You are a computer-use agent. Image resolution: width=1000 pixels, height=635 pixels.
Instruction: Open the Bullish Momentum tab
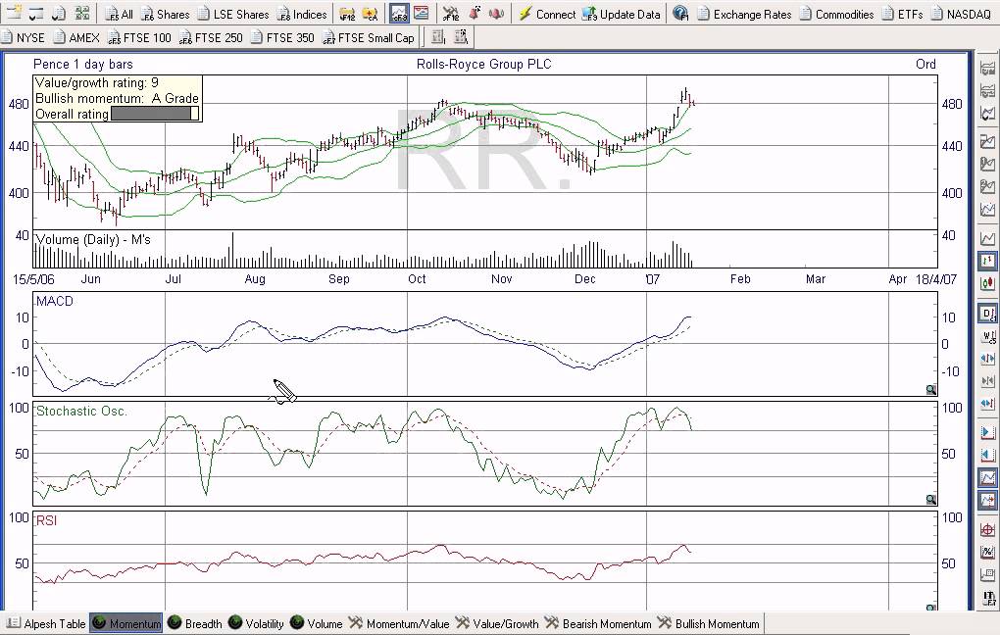(708, 623)
